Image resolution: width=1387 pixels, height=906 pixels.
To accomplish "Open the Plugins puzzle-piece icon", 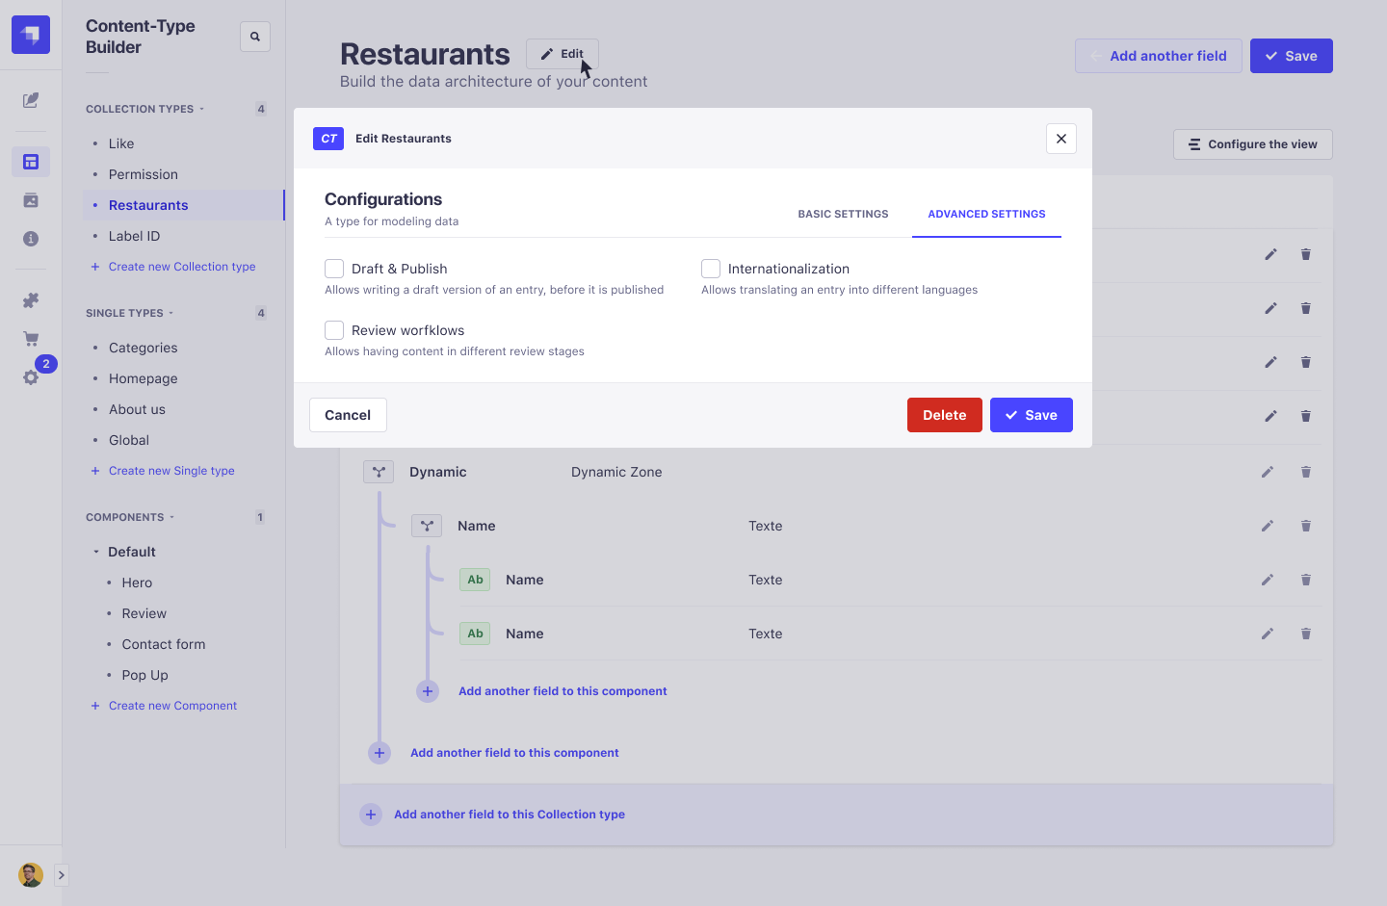I will (30, 299).
